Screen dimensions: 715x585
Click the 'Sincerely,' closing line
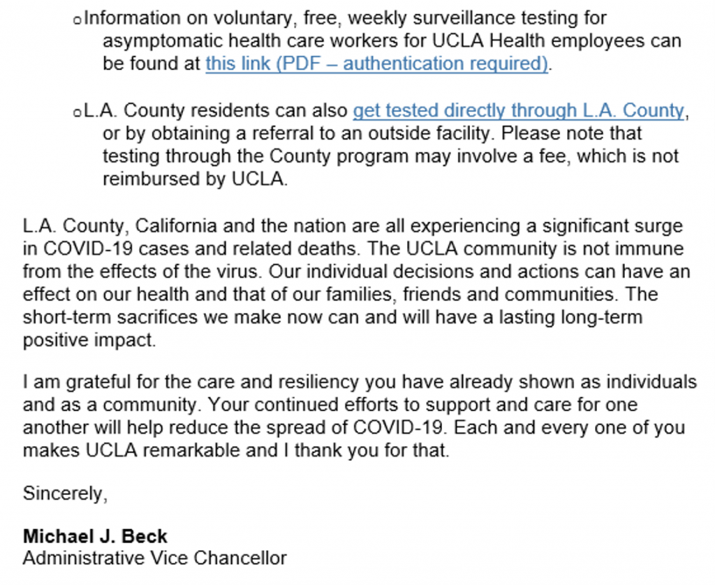click(x=65, y=494)
